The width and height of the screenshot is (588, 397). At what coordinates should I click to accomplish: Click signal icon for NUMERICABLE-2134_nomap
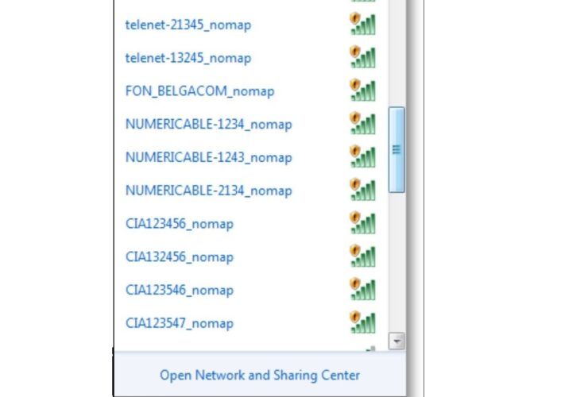tap(362, 189)
